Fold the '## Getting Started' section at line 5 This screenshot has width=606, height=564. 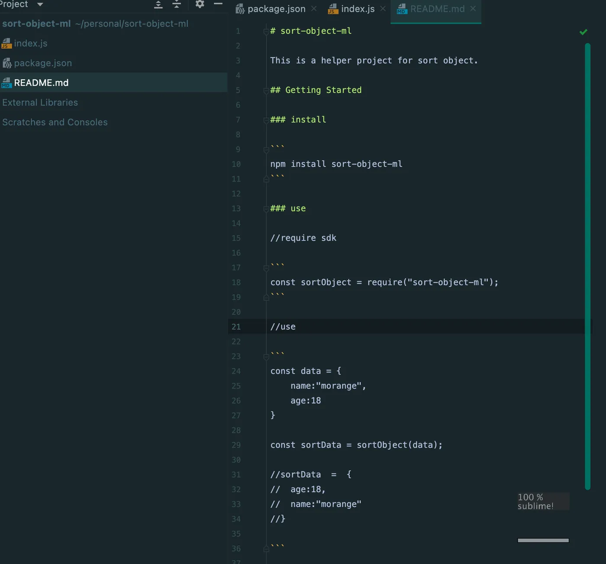[266, 90]
